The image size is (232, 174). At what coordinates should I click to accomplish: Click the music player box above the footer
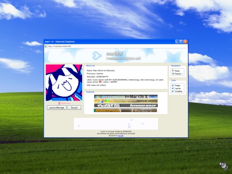tap(116, 124)
